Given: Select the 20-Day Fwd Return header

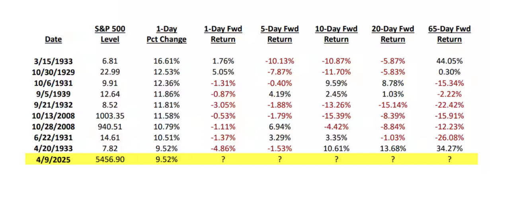Looking at the screenshot, I should click(x=393, y=34).
